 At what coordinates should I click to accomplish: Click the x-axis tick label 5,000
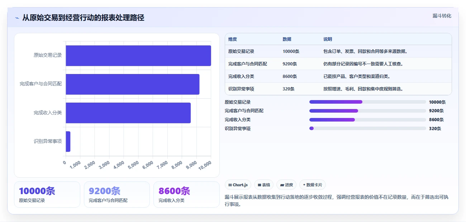point(133,164)
